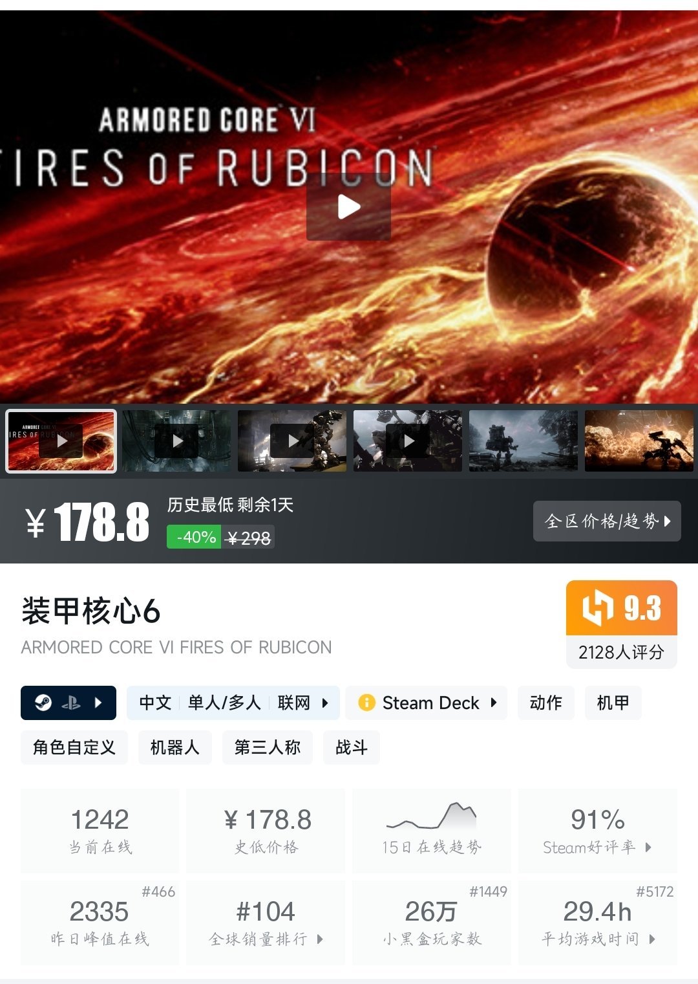Click the PlayStation platform icon

pos(71,703)
